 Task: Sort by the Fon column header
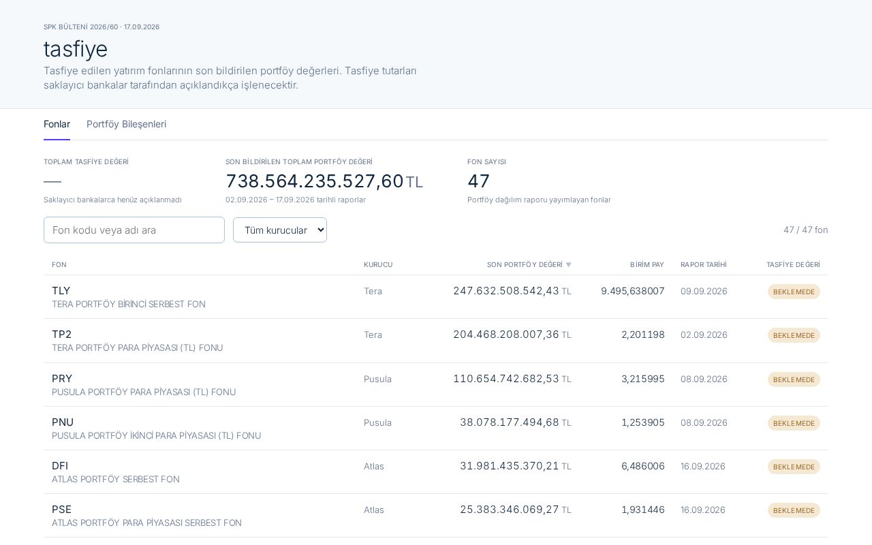(59, 264)
